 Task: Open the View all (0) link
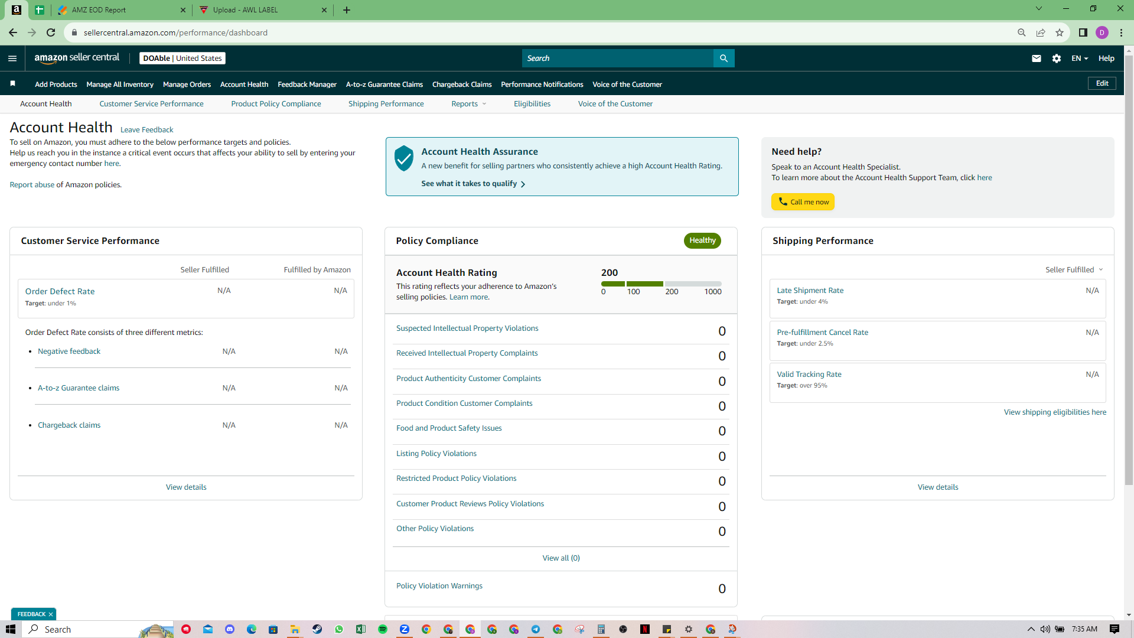point(561,558)
